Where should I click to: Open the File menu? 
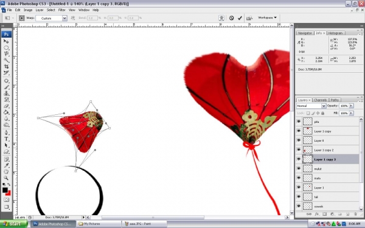point(9,10)
